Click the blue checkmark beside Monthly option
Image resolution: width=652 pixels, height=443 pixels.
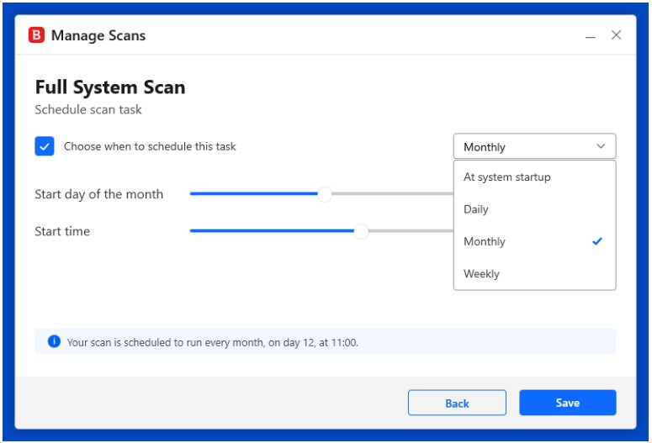pos(597,241)
